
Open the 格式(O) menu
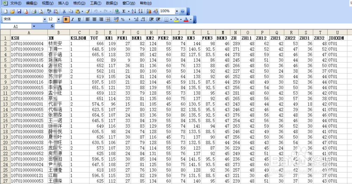pyautogui.click(x=79, y=3)
